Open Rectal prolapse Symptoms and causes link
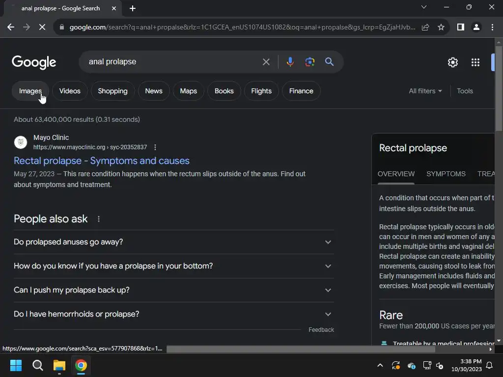 pos(102,161)
